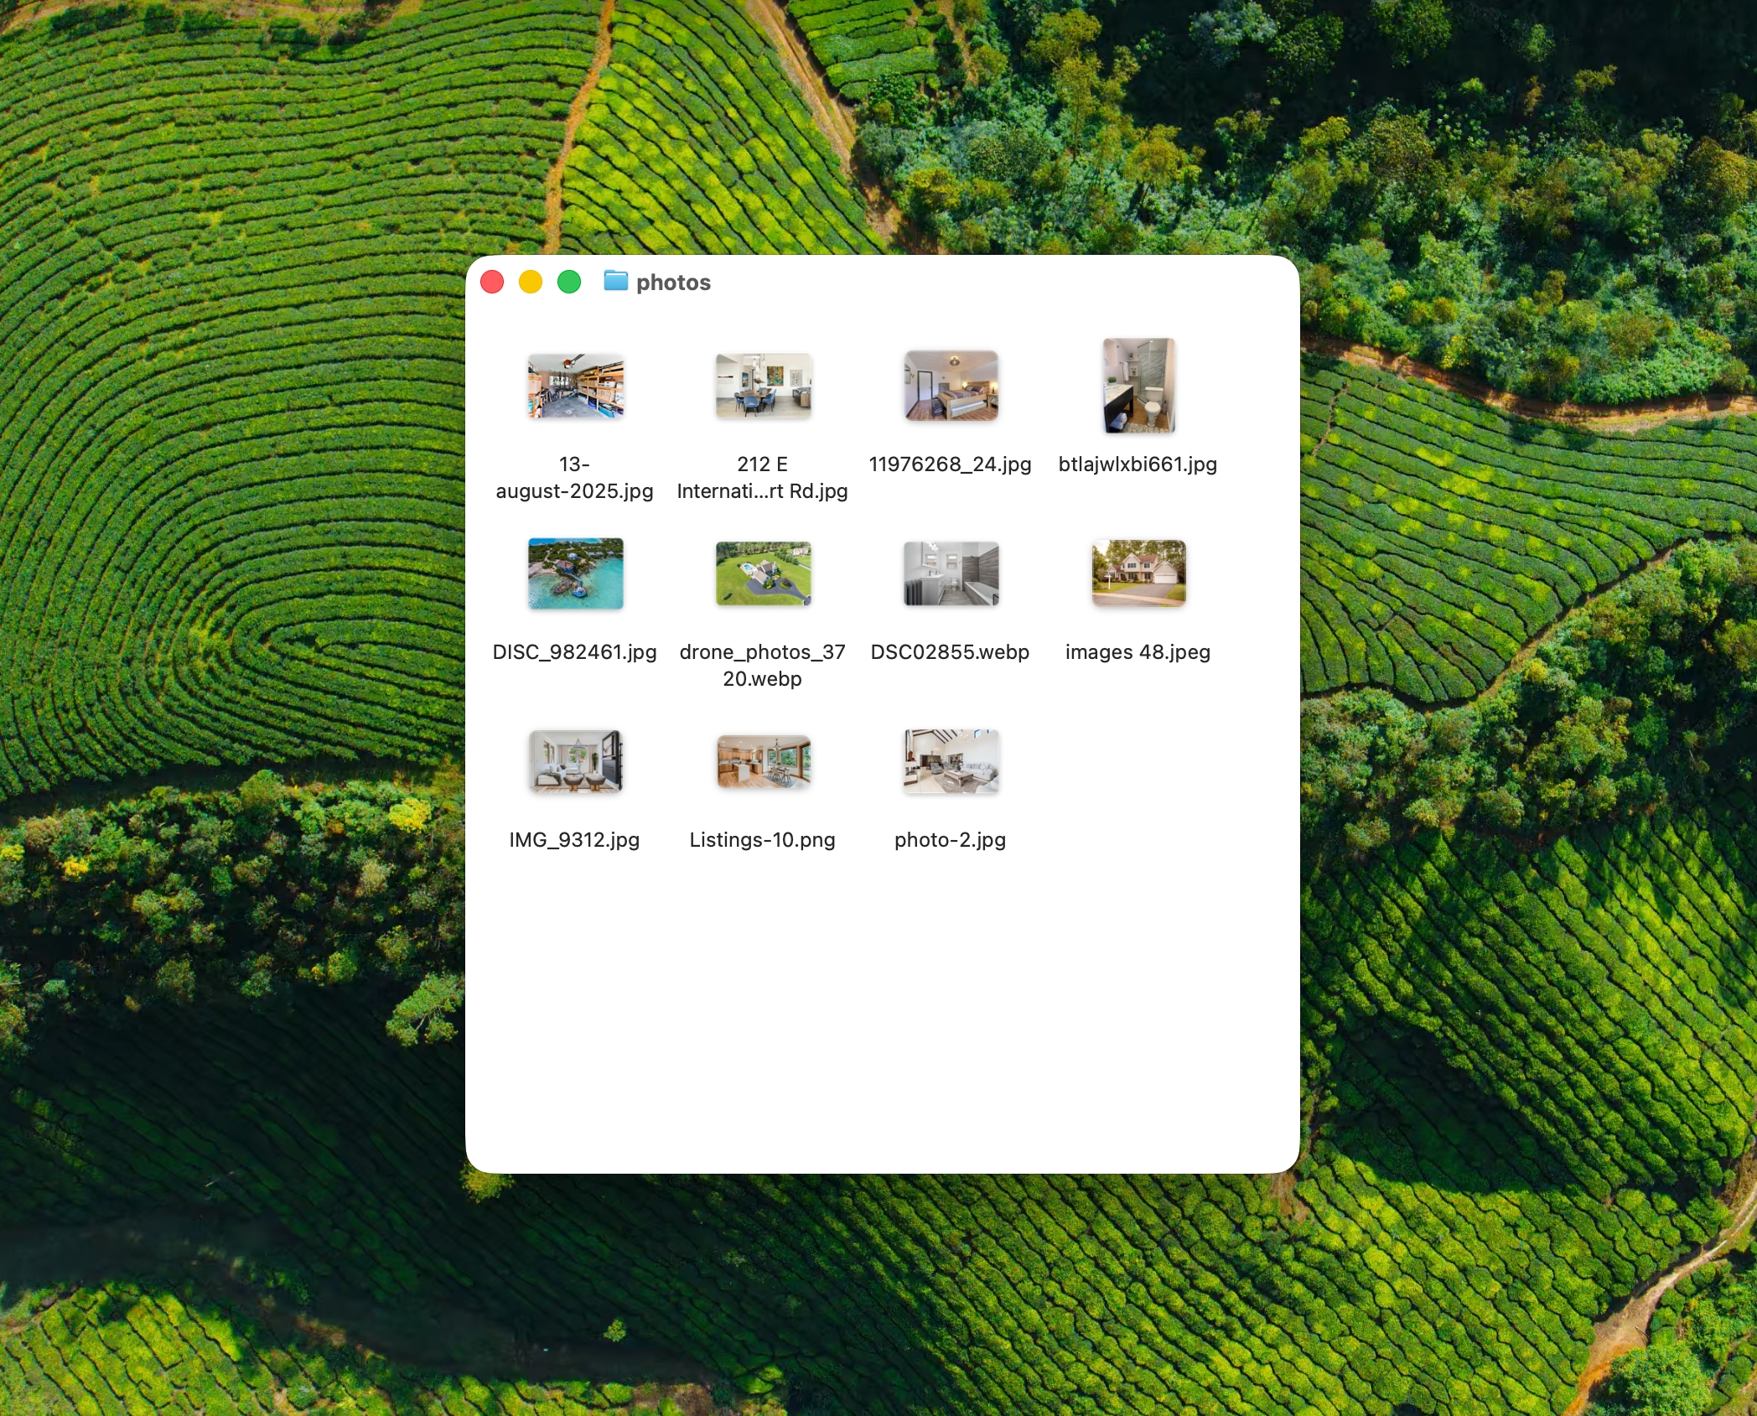Select the 13-august-2025.jpg garage thumbnail
Viewport: 1757px width, 1416px height.
[575, 386]
